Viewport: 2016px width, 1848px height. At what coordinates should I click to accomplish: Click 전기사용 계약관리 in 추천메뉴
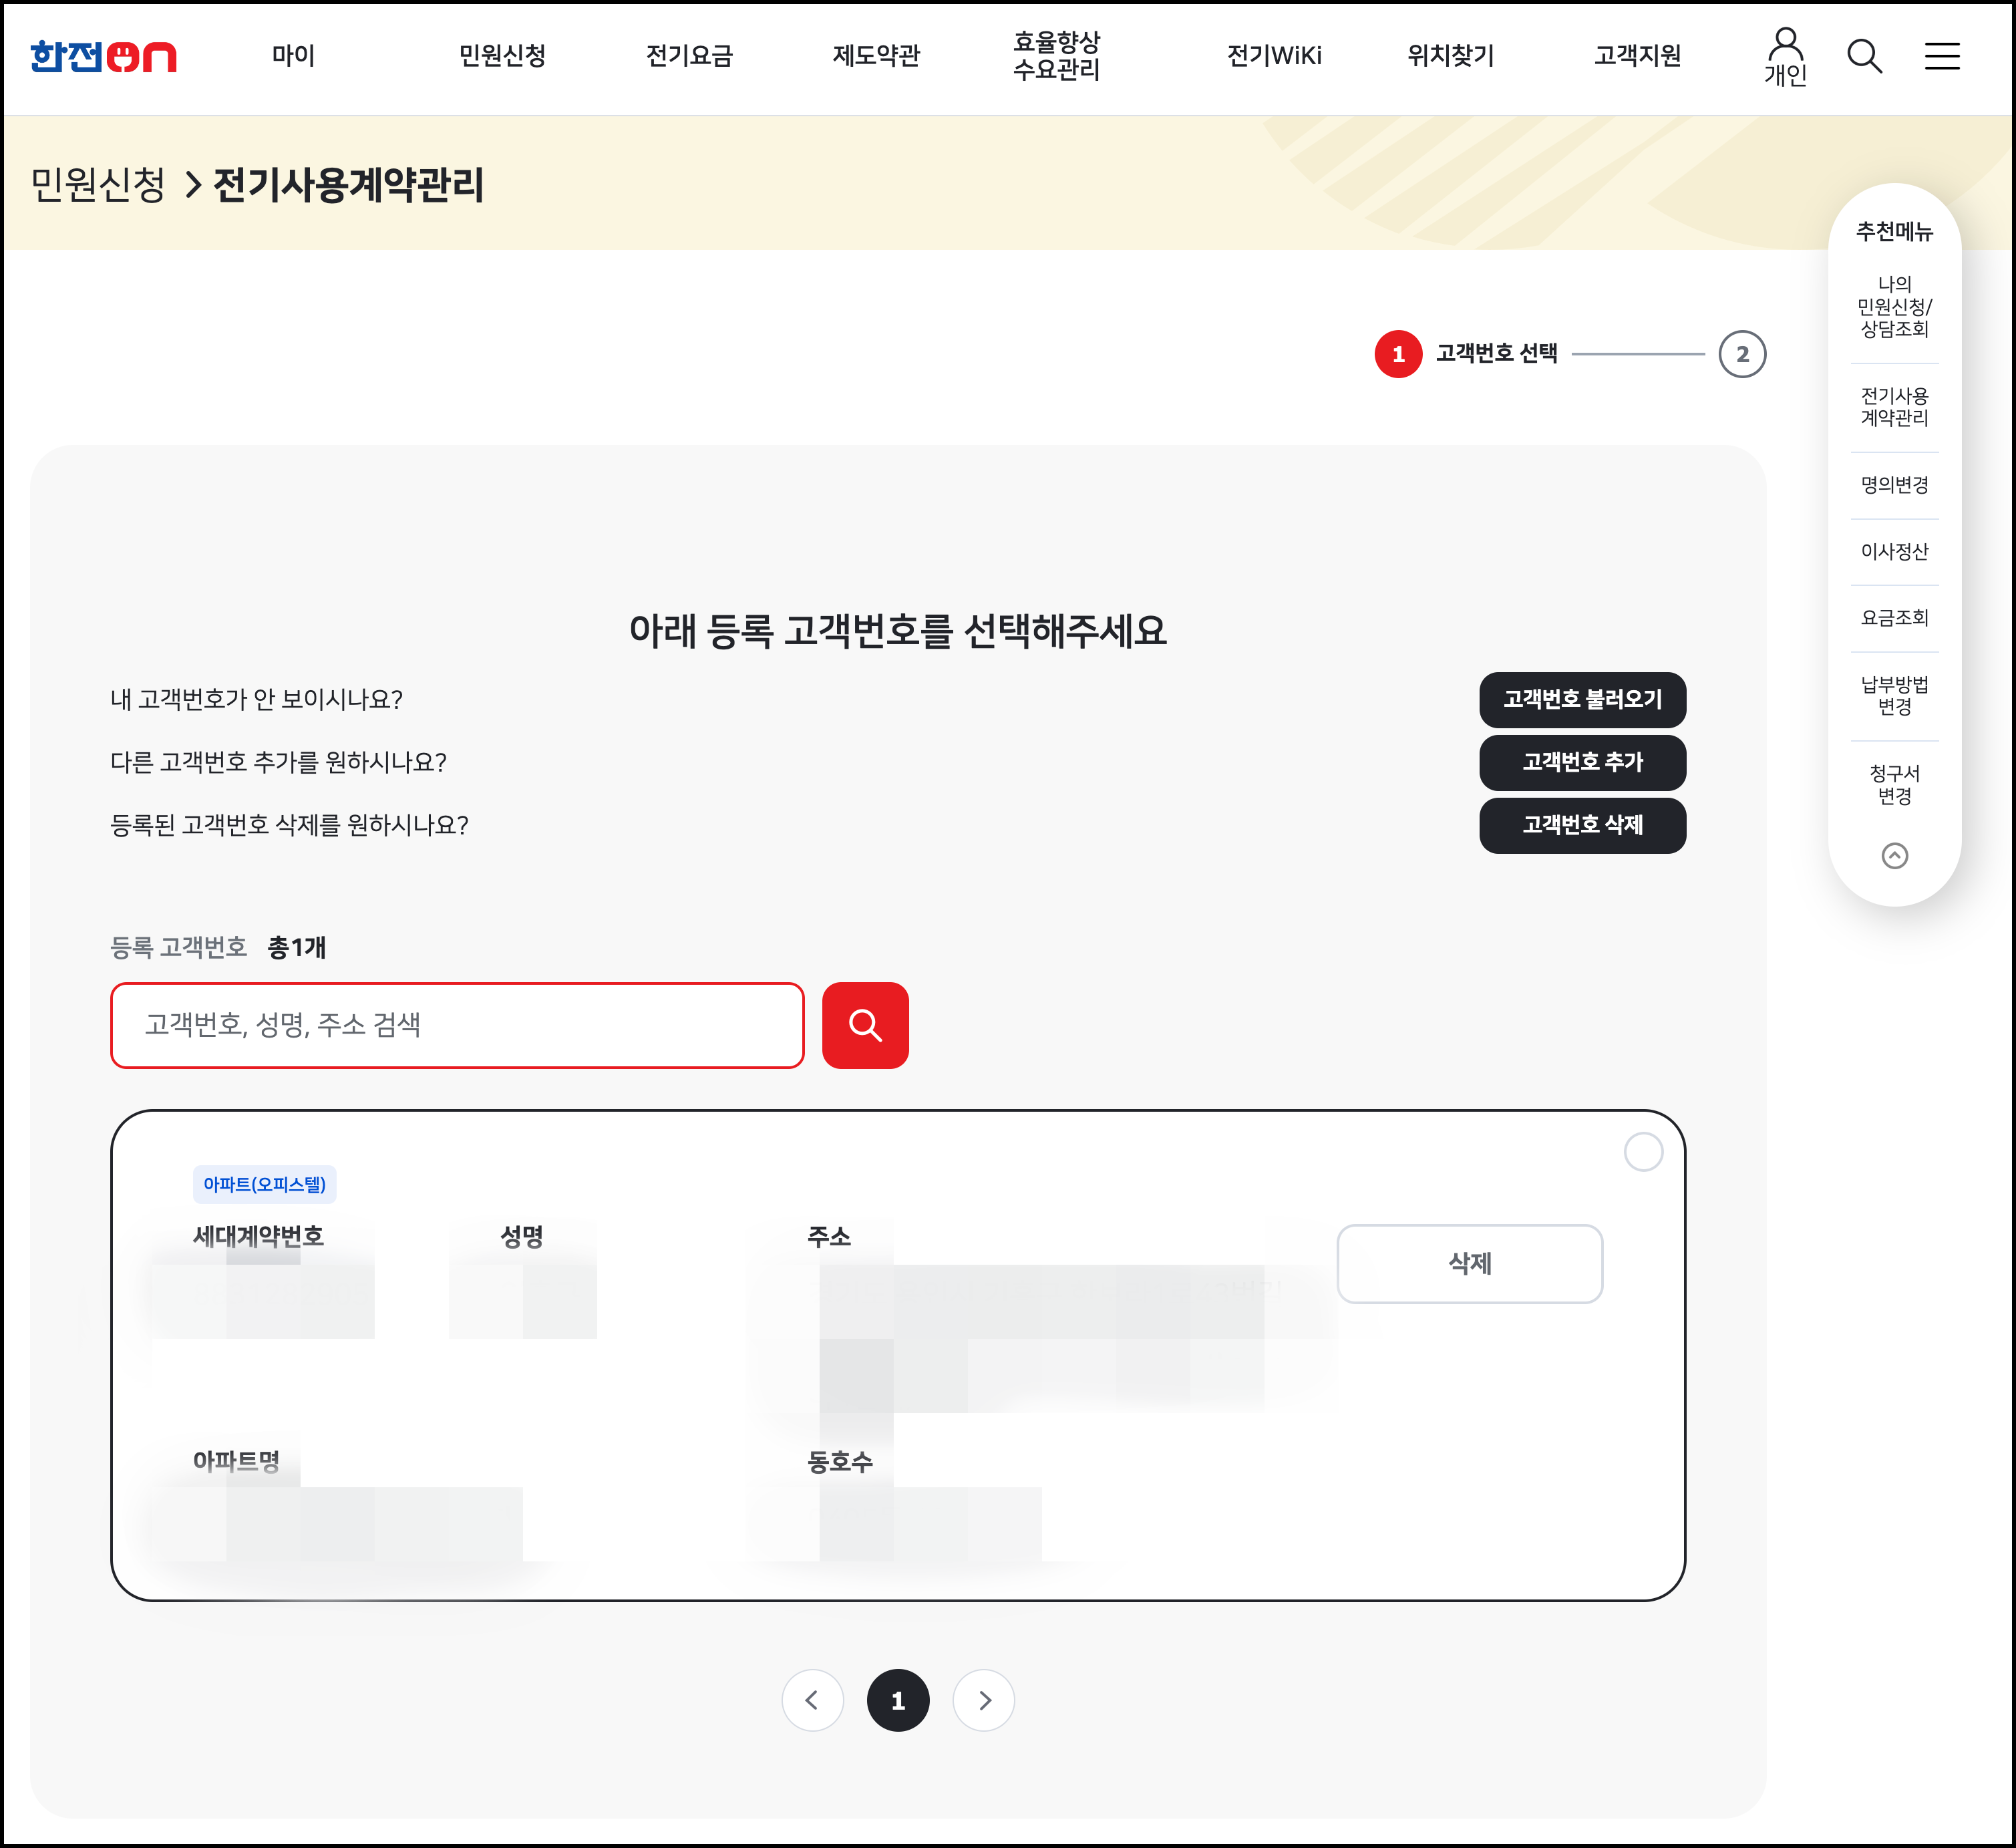coord(1894,407)
